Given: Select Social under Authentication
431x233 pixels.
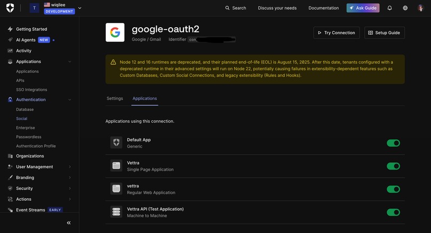Looking at the screenshot, I should tap(21, 118).
